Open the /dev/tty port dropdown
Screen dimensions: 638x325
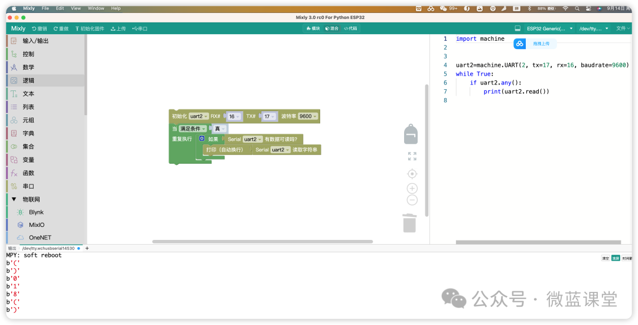[594, 28]
